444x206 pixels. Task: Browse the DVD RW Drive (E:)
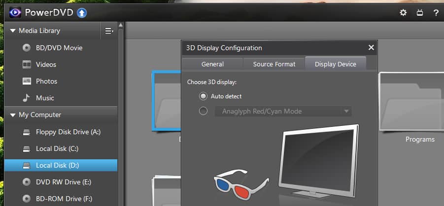[64, 182]
